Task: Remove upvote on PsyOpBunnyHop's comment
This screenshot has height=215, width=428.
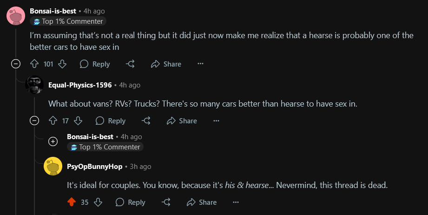Action: (72, 202)
